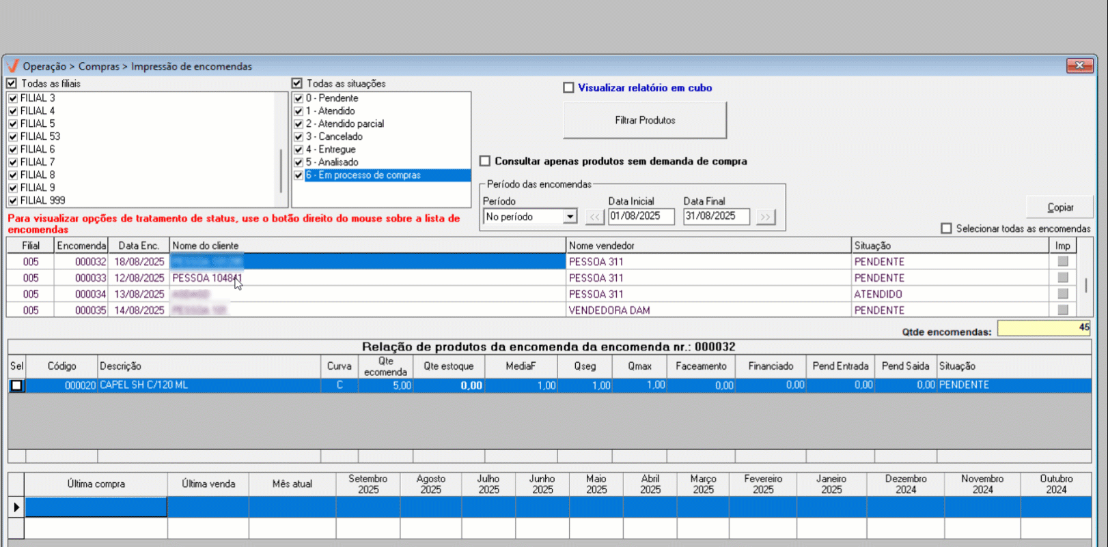
Task: Uncheck the Todas as filiais checkbox
Action: pyautogui.click(x=12, y=84)
